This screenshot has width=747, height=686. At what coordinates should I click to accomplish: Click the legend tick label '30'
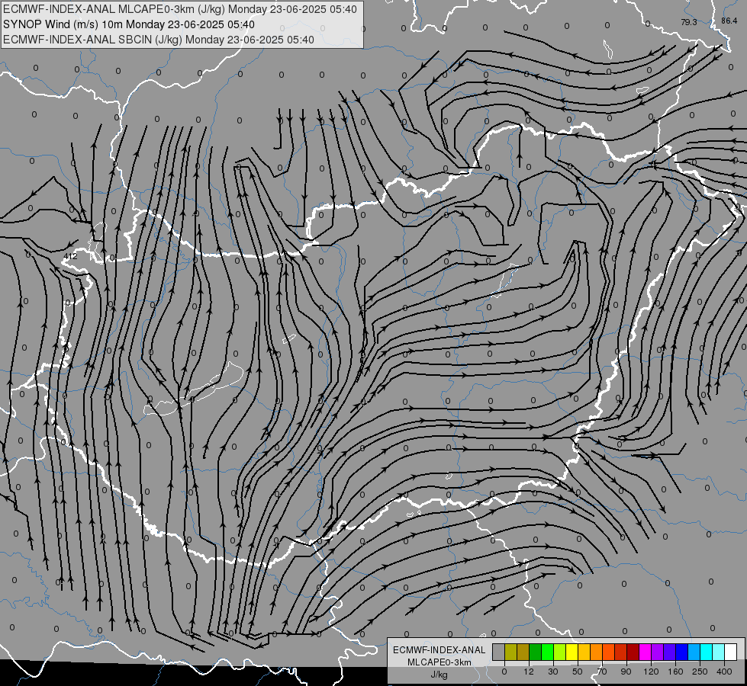(553, 672)
